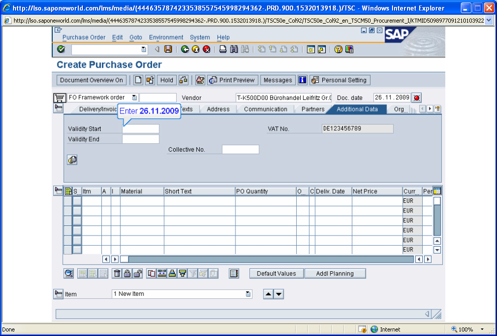The image size is (497, 336).
Task: Click the red Cancel icon
Action: click(x=207, y=49)
